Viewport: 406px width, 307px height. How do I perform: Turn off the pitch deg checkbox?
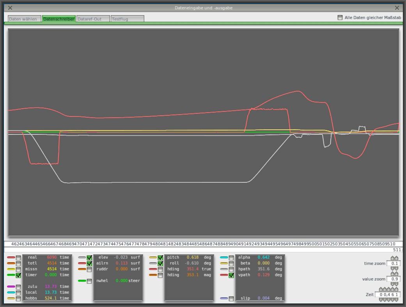(160, 258)
